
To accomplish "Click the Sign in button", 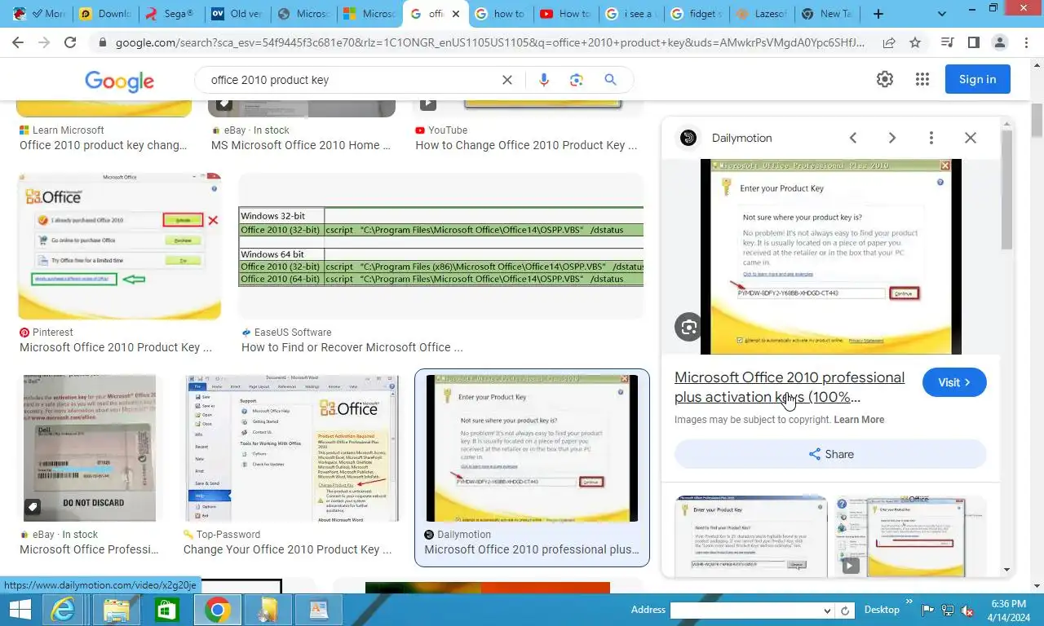I will coord(977,79).
